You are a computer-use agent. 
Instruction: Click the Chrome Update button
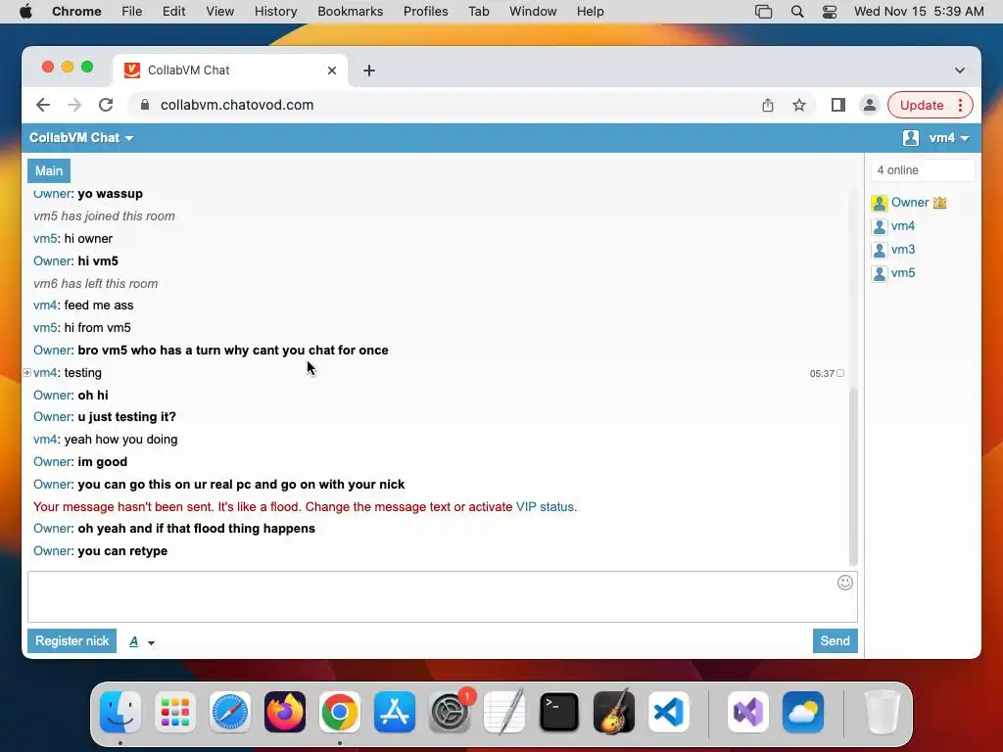click(921, 105)
